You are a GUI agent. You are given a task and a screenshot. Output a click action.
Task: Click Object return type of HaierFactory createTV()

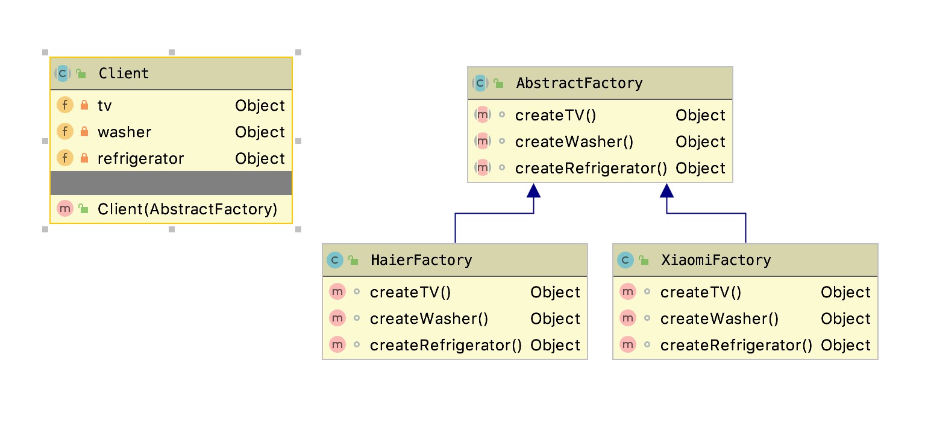point(556,292)
